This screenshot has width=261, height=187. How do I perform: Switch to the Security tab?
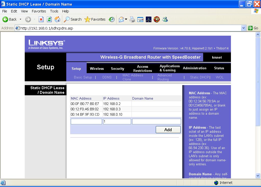tap(118, 69)
